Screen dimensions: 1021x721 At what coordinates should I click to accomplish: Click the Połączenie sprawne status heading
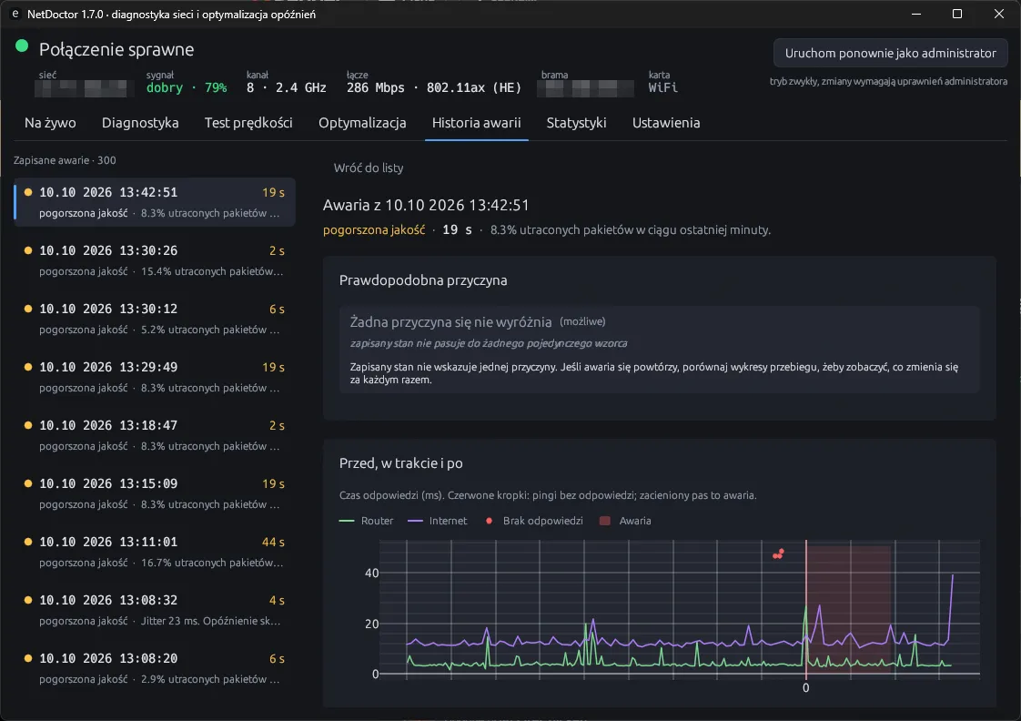[x=116, y=49]
